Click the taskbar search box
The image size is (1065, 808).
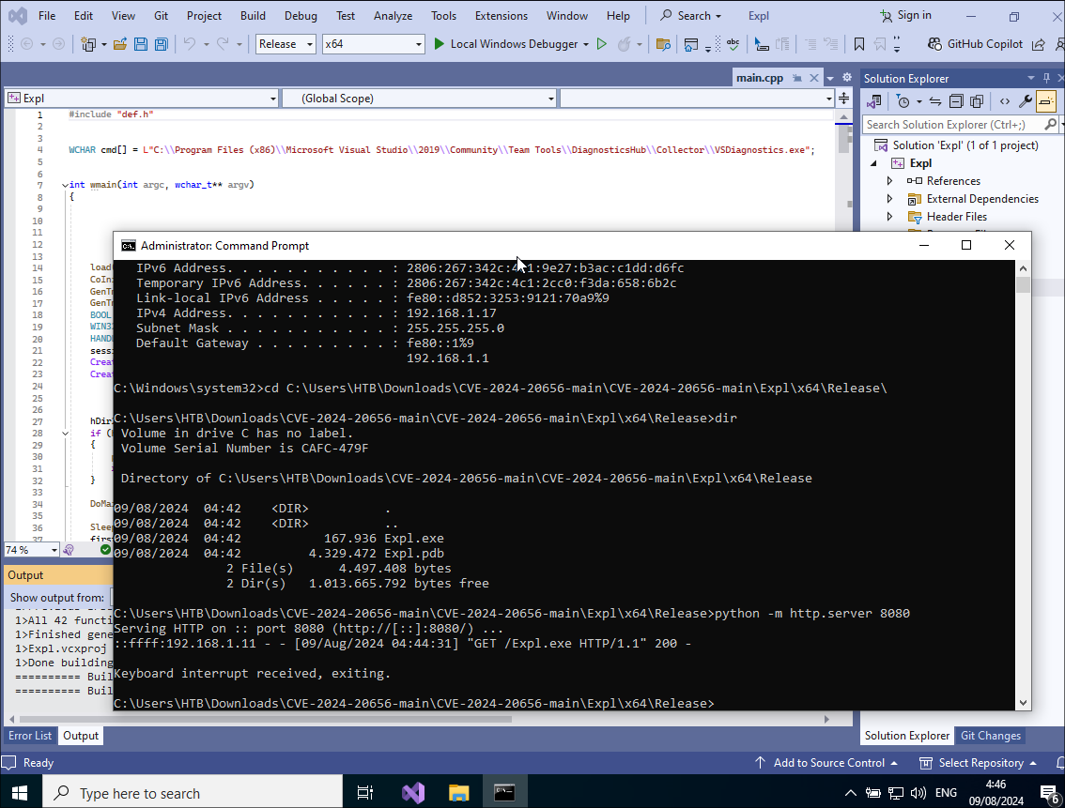(x=193, y=792)
